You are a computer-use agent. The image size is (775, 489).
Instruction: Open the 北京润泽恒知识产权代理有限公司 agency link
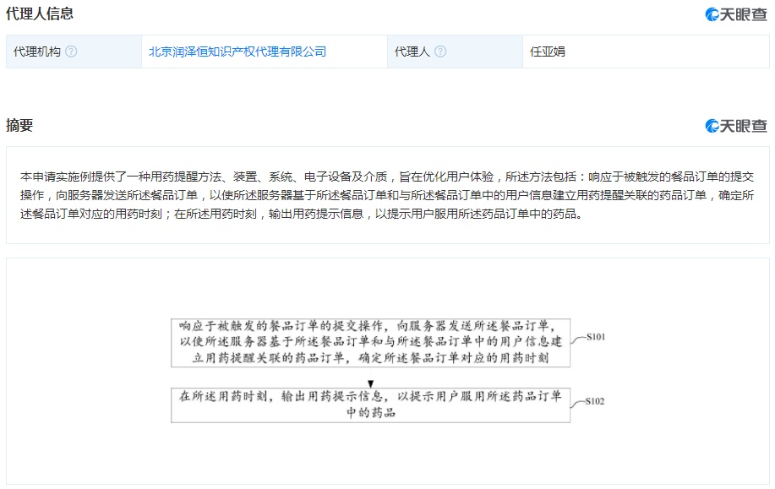pyautogui.click(x=237, y=52)
